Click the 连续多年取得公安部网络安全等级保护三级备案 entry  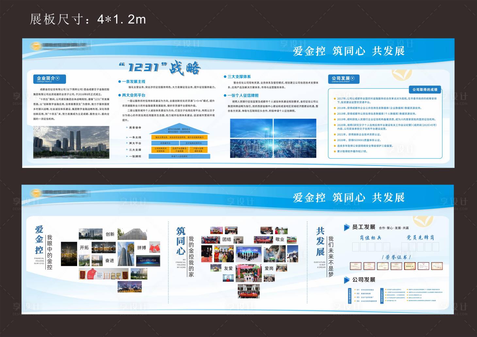pyautogui.click(x=365, y=146)
